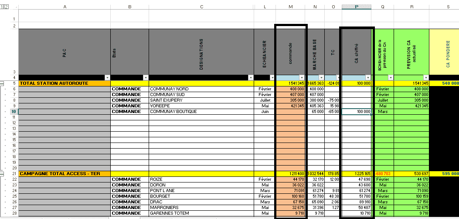Select column C header

[x=201, y=7]
